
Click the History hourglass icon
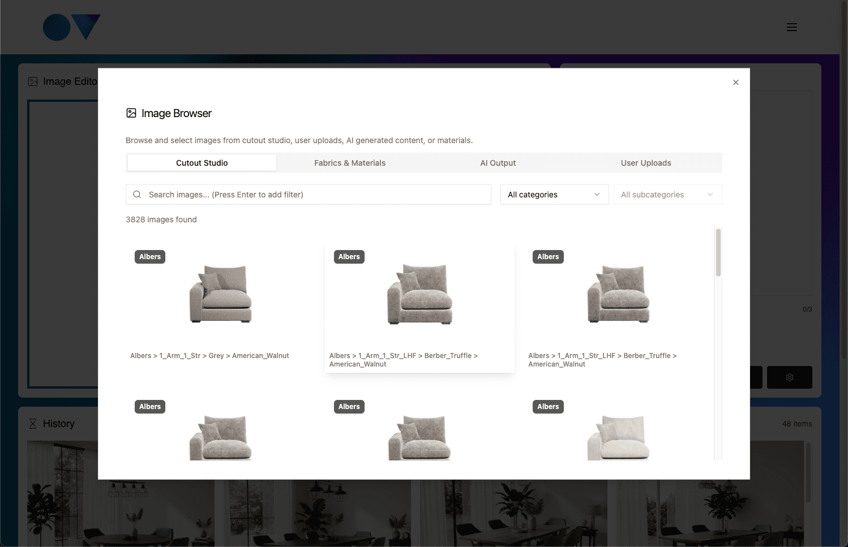point(33,423)
